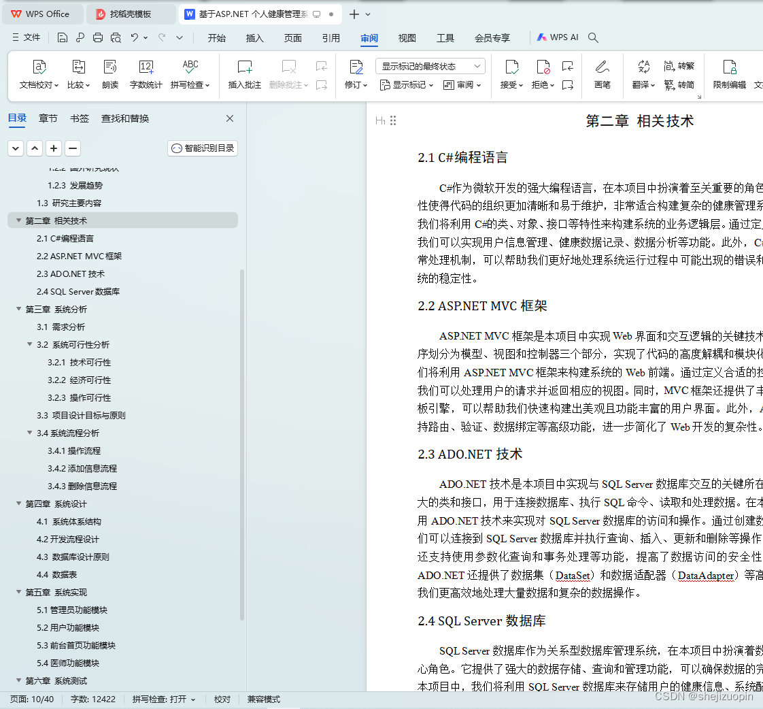Viewport: 763px width, 709px height.
Task: Collapse the 第四章 系统设计 node
Action: (x=18, y=504)
